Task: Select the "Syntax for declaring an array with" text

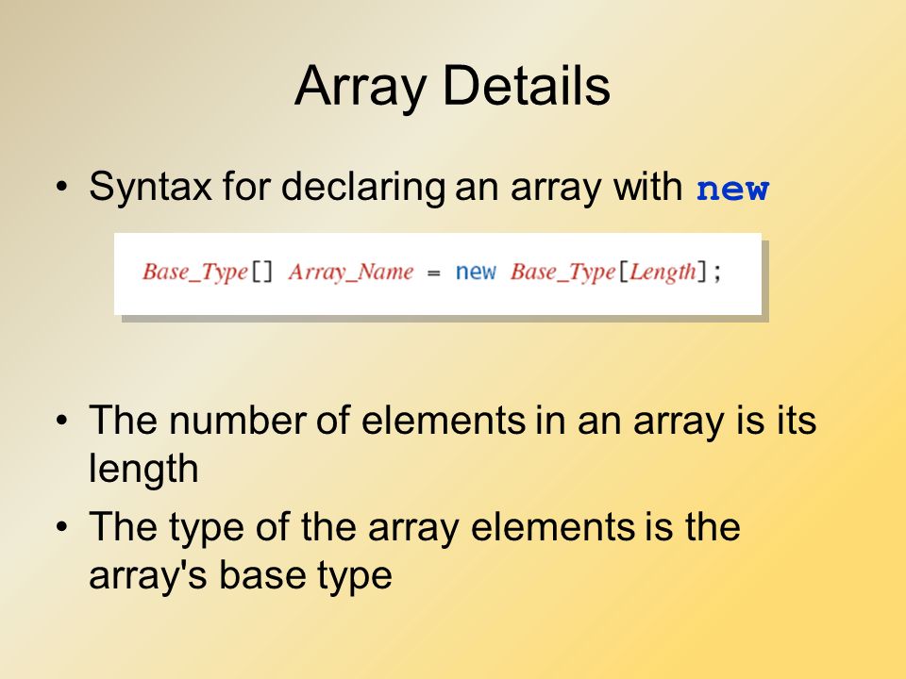Action: 386,187
